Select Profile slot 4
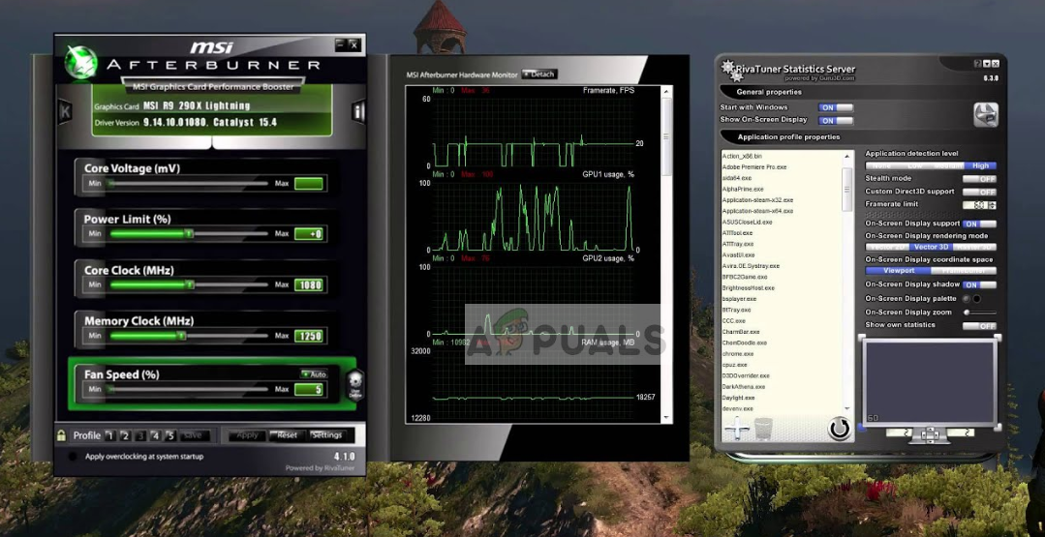 click(x=155, y=435)
